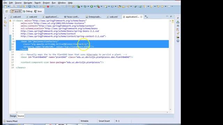The image size is (223, 125).
Task: Open the New wizard dropdown arrow
Action: (8, 7)
